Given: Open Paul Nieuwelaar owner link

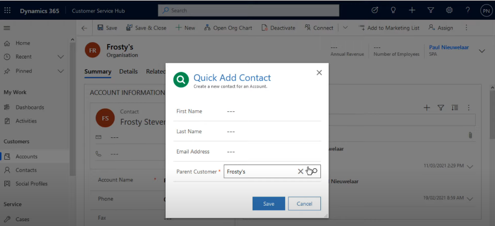Looking at the screenshot, I should (x=448, y=47).
